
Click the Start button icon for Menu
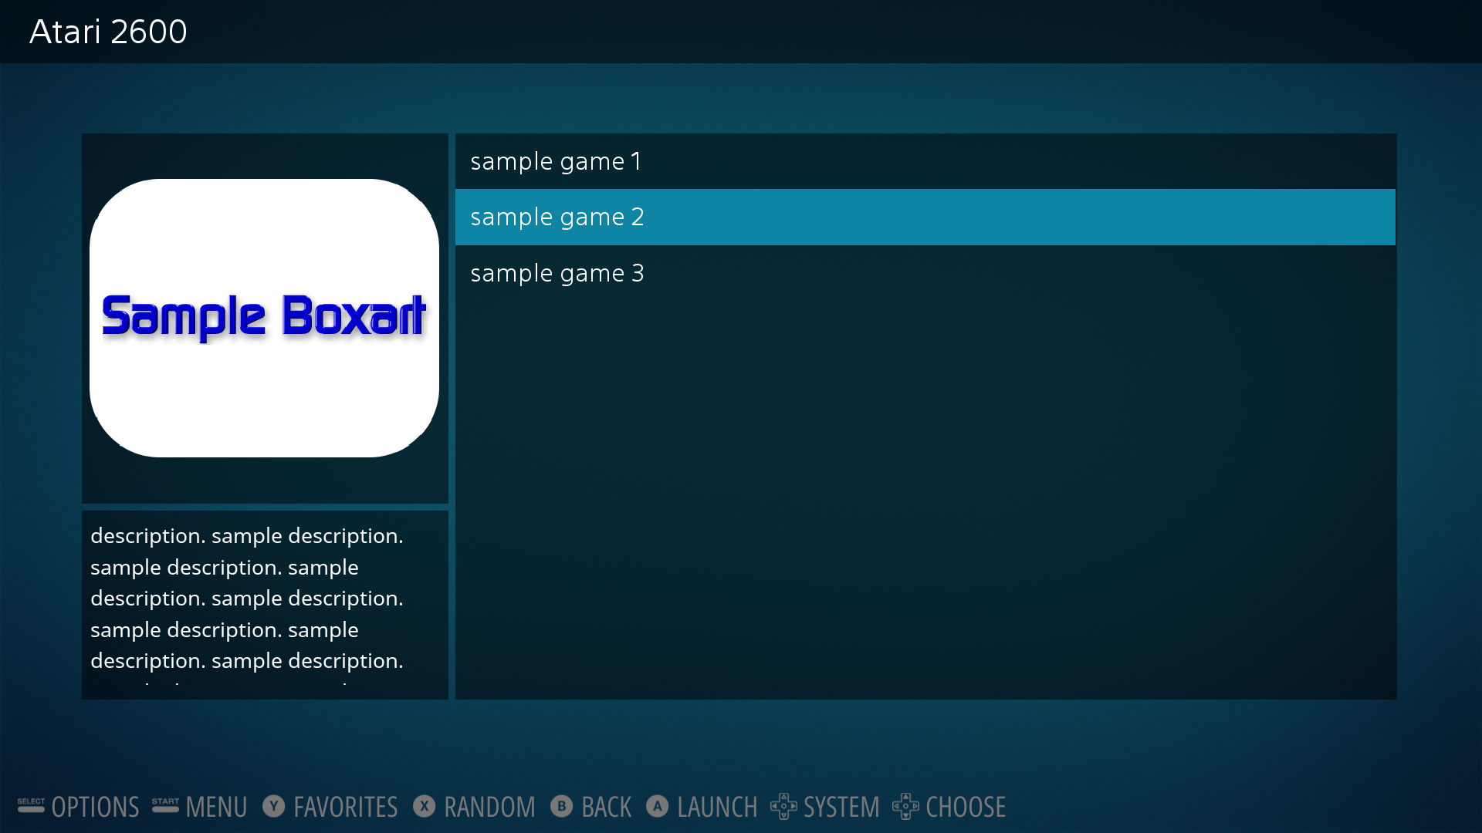(x=165, y=805)
